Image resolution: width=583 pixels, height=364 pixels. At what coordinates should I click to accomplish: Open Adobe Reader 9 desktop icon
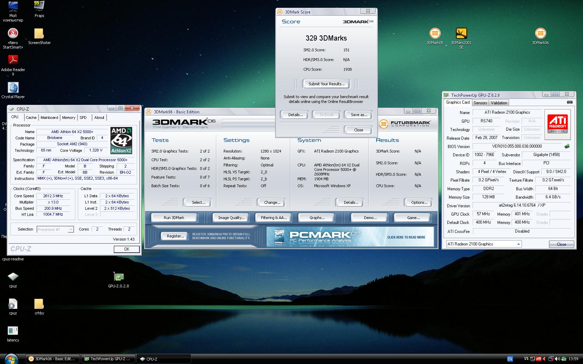click(x=13, y=65)
